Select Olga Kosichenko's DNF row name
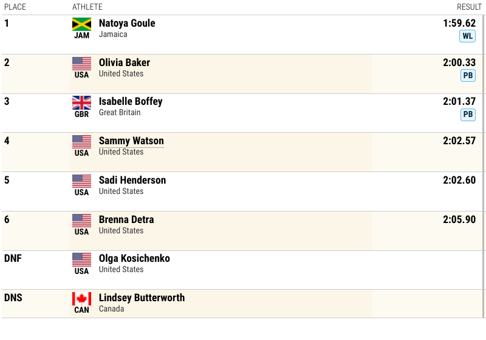486x340 pixels. (134, 258)
